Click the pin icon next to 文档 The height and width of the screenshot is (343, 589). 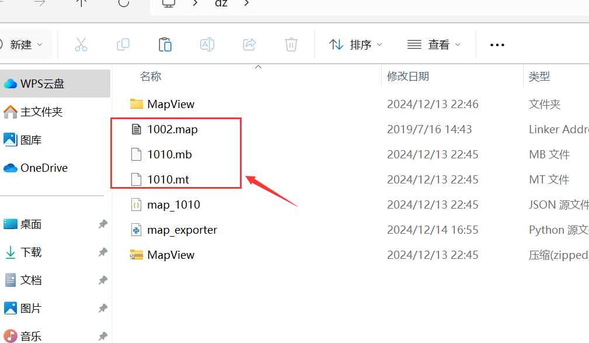click(x=103, y=280)
